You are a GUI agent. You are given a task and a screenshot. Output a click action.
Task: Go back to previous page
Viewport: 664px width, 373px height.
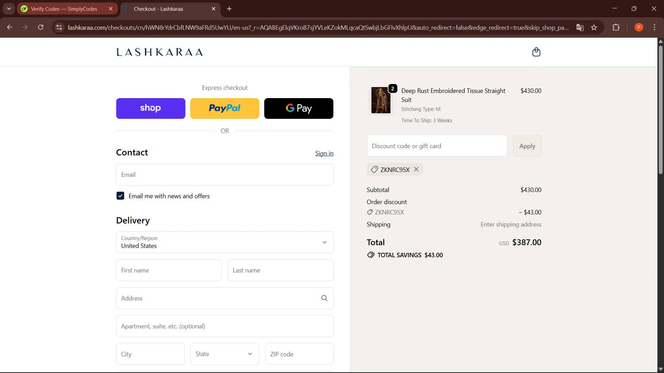coord(9,27)
